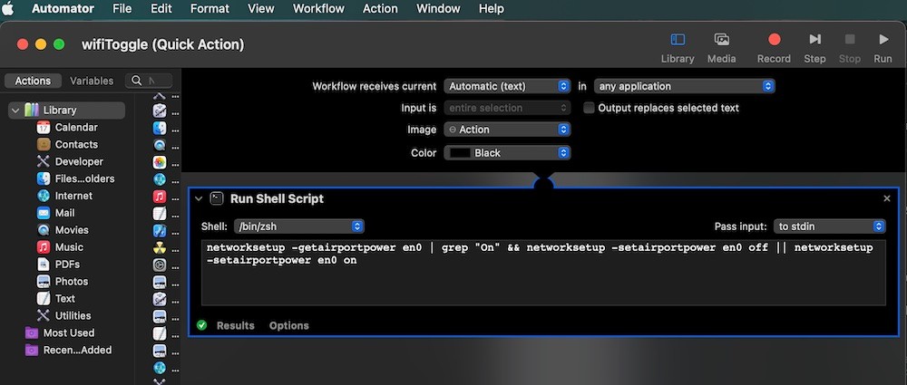
Task: Click into the shell script text area
Action: click(x=543, y=273)
